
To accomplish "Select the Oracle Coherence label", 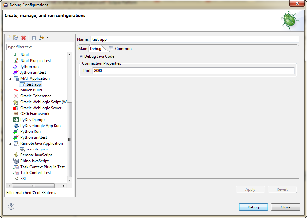I will pos(36,96).
